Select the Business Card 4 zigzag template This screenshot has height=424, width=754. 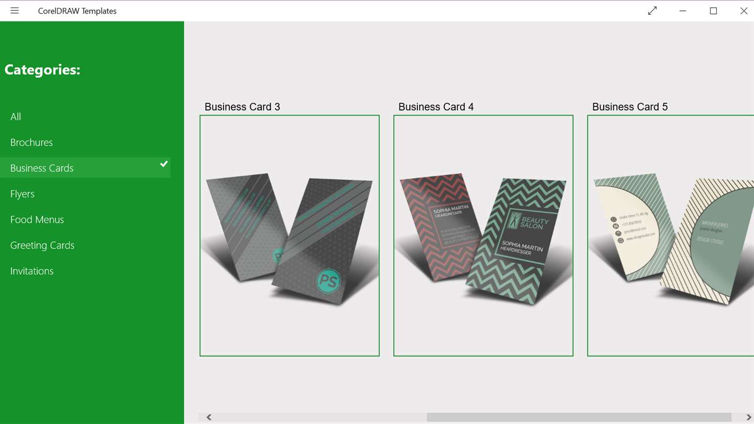(483, 236)
